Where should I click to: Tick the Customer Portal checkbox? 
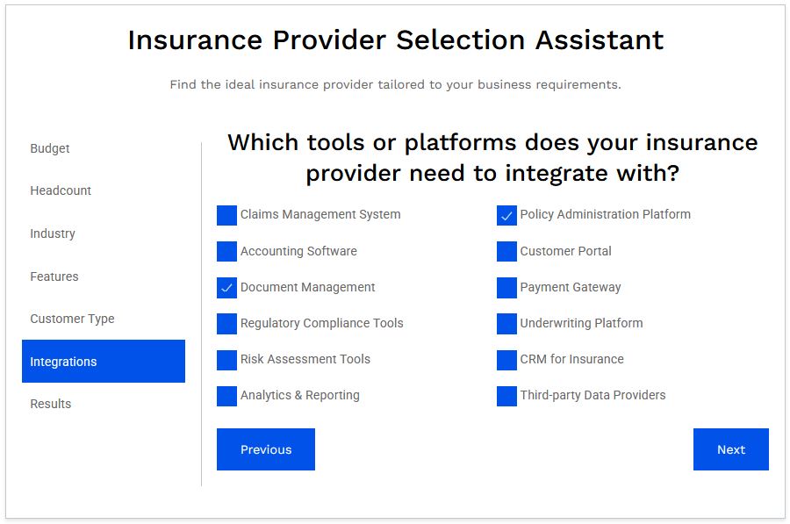(506, 251)
